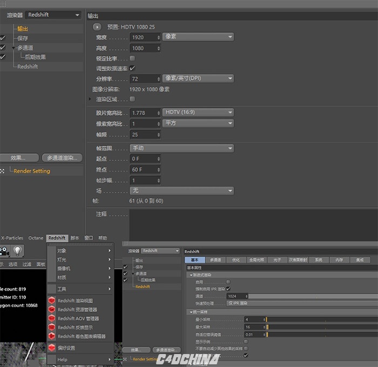Image resolution: width=378 pixels, height=367 pixels.
Task: Open Help submenu in Redshift menu
Action: click(x=80, y=359)
